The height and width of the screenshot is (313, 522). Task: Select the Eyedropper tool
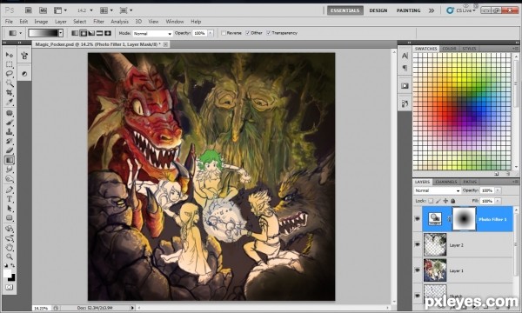coord(10,102)
